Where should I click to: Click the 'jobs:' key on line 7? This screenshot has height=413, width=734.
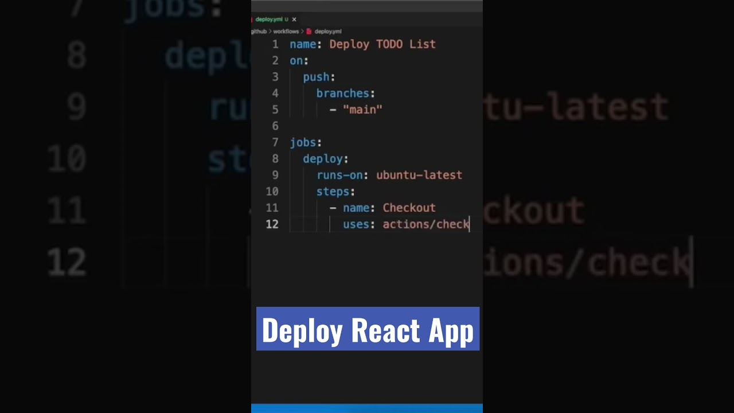[x=306, y=142]
